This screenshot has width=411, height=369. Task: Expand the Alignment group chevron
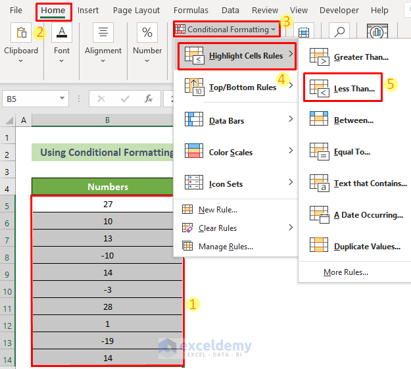pyautogui.click(x=103, y=61)
